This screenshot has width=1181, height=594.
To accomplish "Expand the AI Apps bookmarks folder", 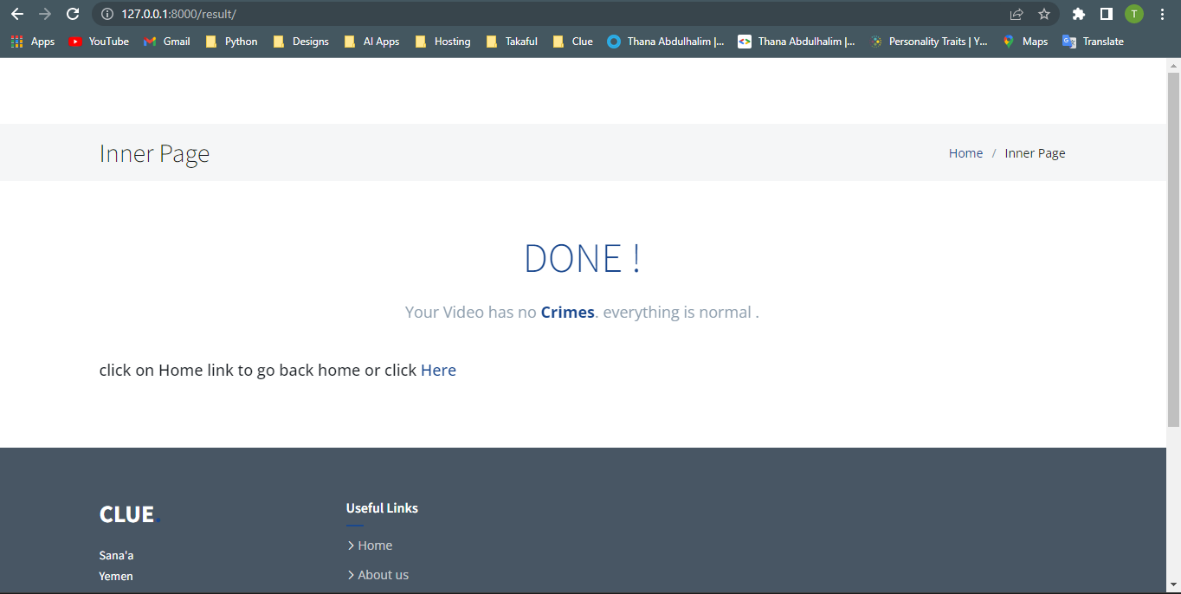I will 371,42.
